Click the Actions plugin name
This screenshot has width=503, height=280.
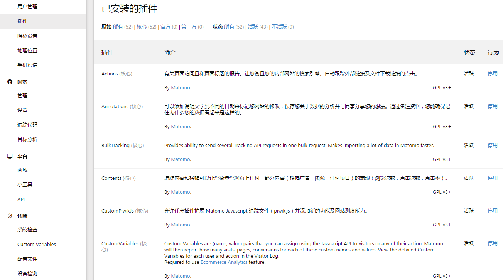(110, 74)
